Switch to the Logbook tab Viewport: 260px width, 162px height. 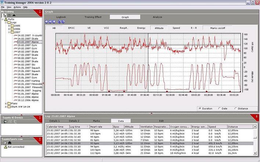(61, 17)
